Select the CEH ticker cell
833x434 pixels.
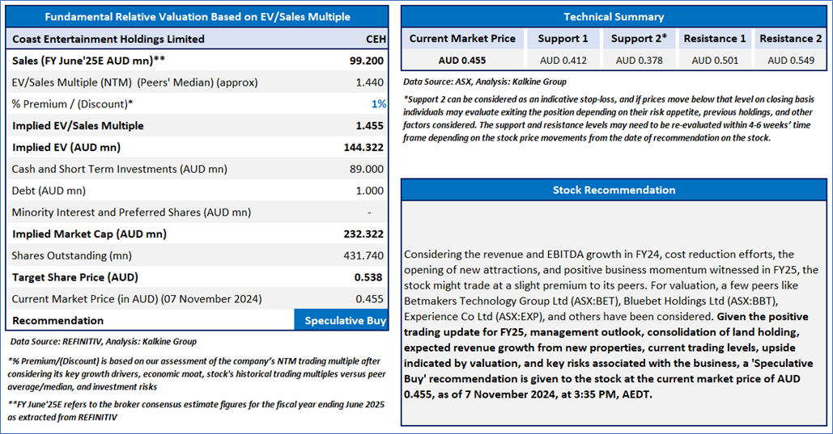(376, 40)
